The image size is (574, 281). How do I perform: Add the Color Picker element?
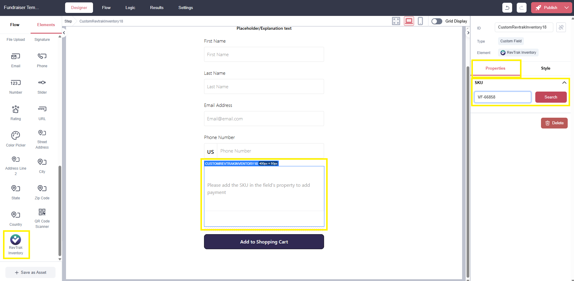tap(16, 139)
